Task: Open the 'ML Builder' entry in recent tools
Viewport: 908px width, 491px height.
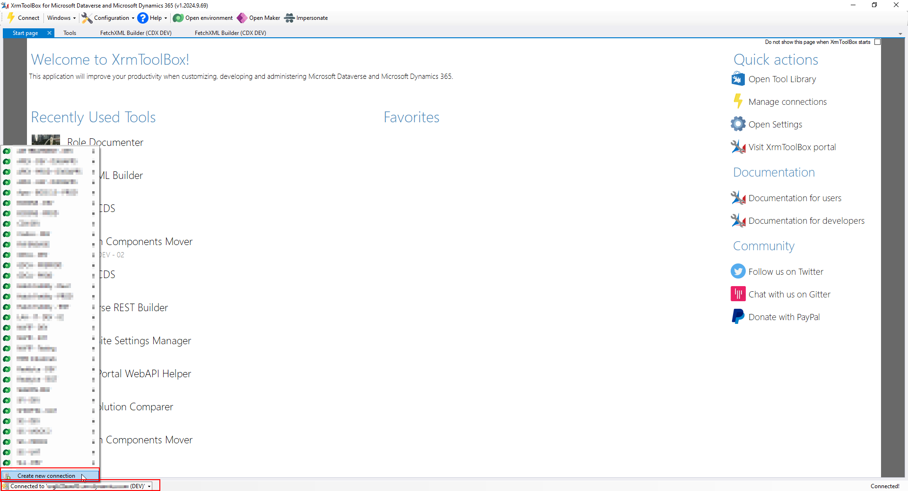Action: pyautogui.click(x=121, y=175)
